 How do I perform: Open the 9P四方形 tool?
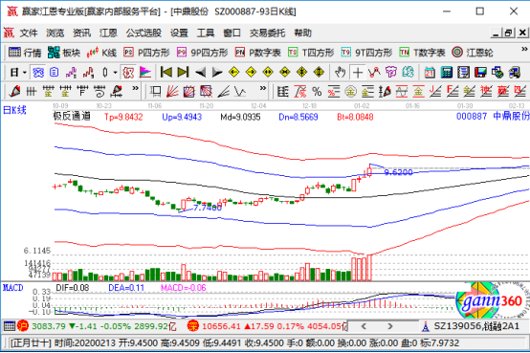pos(202,53)
